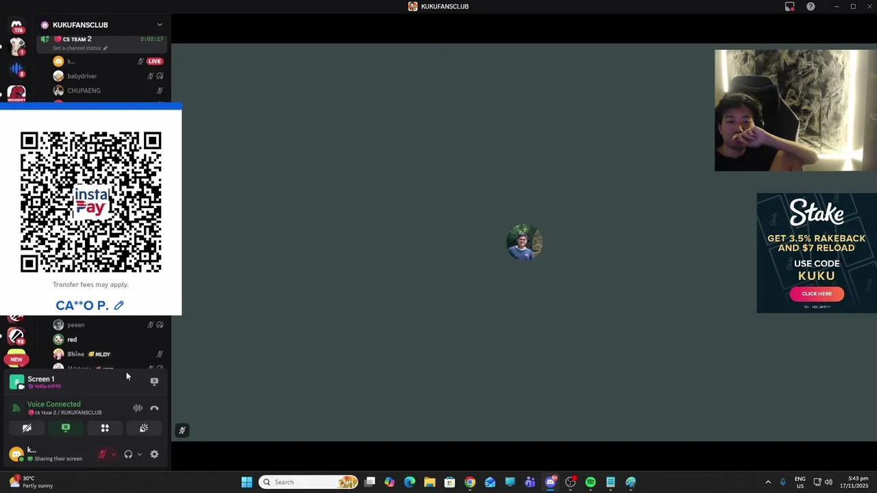
Task: Turn on camera in voice panel
Action: (x=27, y=428)
